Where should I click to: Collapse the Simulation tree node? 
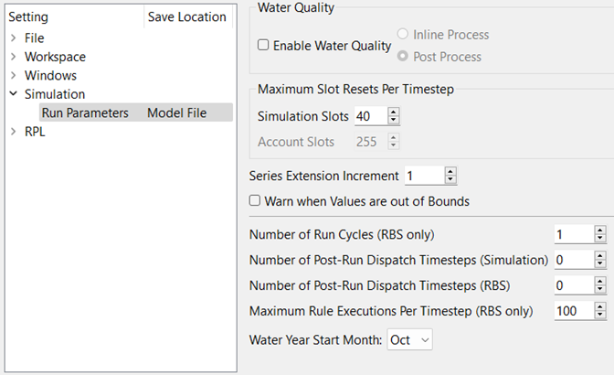point(13,94)
